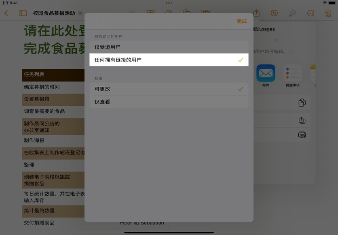Open the format paintbrush icon
This screenshot has height=235, width=338.
(293, 13)
